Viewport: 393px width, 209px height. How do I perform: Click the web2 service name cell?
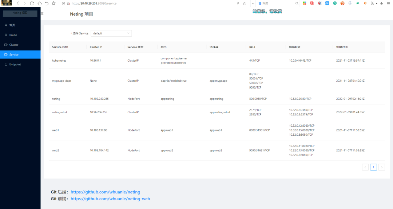(x=55, y=151)
